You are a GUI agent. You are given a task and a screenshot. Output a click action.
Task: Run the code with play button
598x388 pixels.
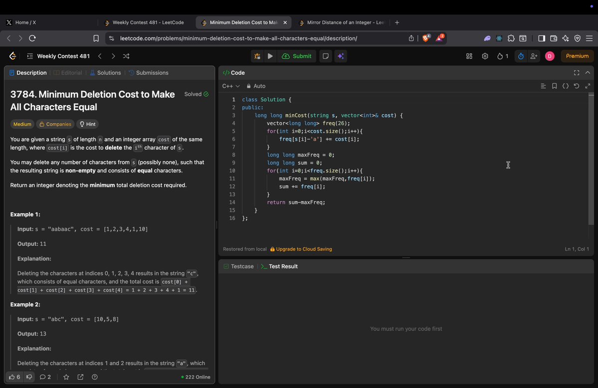pos(270,56)
